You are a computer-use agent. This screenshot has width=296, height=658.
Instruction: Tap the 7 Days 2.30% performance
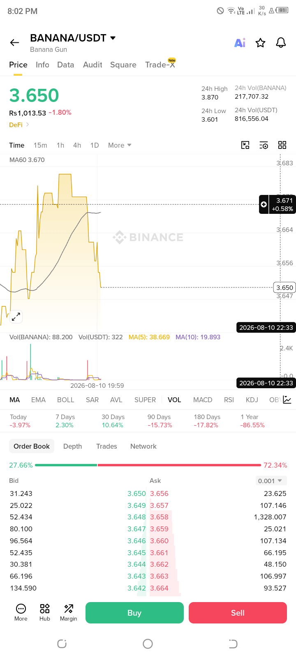pos(65,421)
